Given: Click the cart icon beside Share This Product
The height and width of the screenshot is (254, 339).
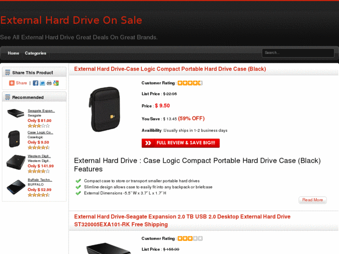Looking at the screenshot, I should pyautogui.click(x=7, y=72).
